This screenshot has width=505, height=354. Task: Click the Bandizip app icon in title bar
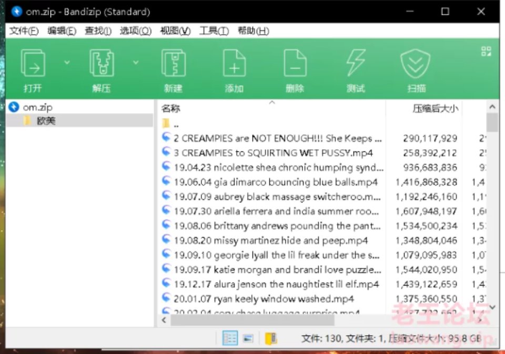pyautogui.click(x=16, y=12)
